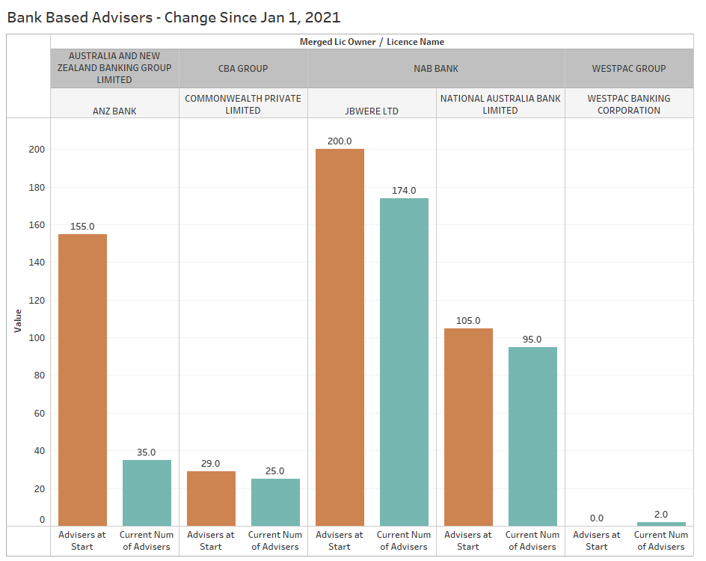This screenshot has width=706, height=561.
Task: Click the NATIONAL AUSTRALIA BANK LIMITED licence name
Action: coord(500,105)
